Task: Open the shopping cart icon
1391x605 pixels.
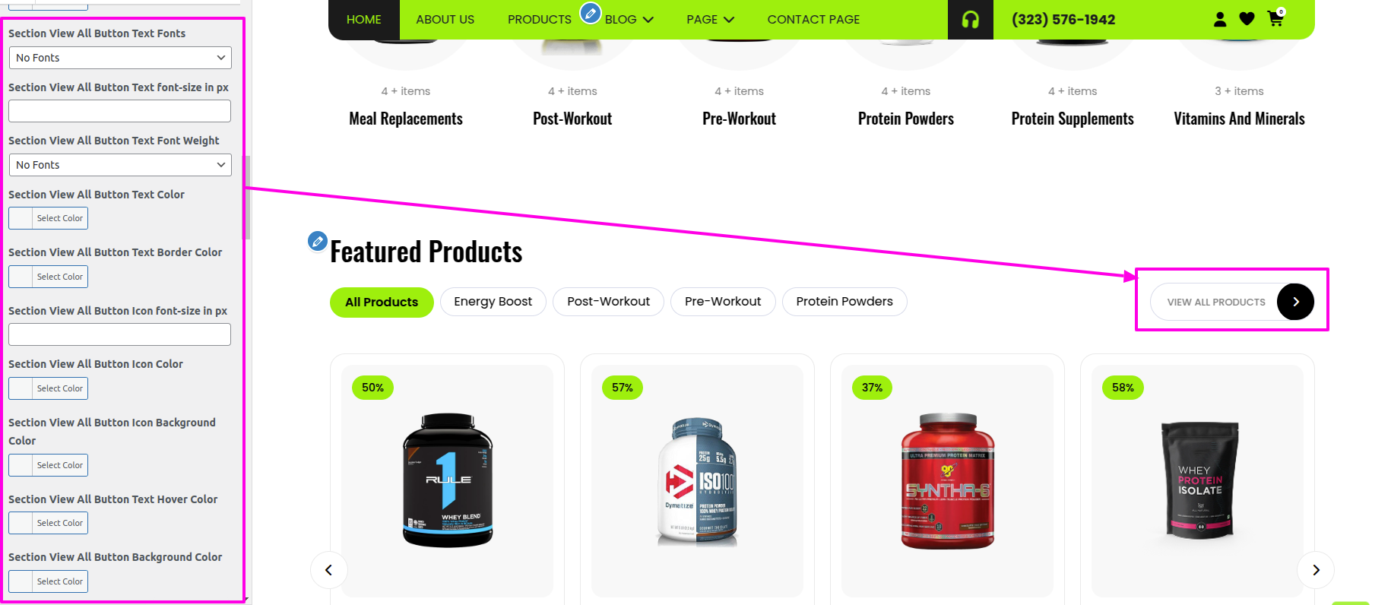Action: coord(1275,19)
